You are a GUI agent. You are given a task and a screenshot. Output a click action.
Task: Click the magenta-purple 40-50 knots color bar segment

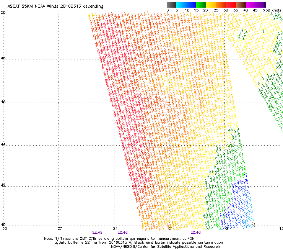pyautogui.click(x=256, y=5)
